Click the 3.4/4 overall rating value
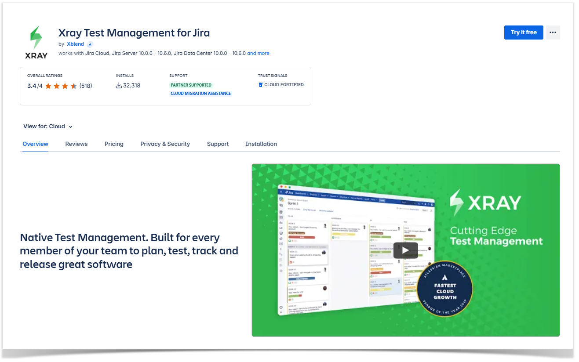 coord(35,86)
